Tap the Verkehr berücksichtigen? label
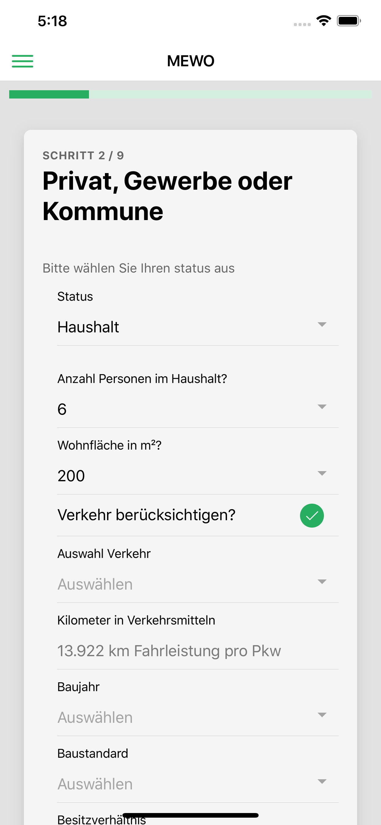This screenshot has width=381, height=825. pos(146,515)
